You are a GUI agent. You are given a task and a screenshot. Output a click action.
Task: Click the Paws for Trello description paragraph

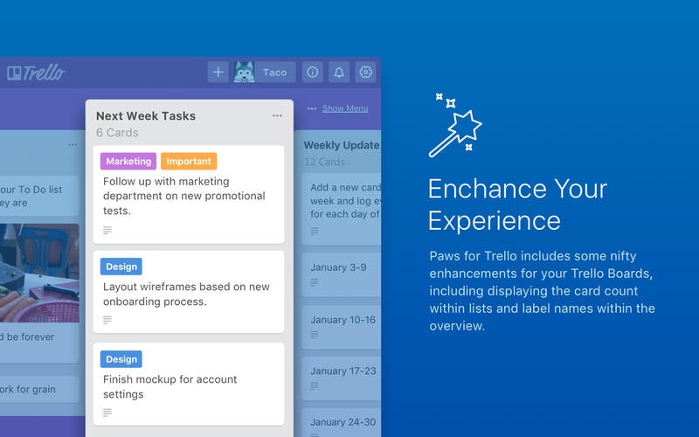pyautogui.click(x=542, y=291)
